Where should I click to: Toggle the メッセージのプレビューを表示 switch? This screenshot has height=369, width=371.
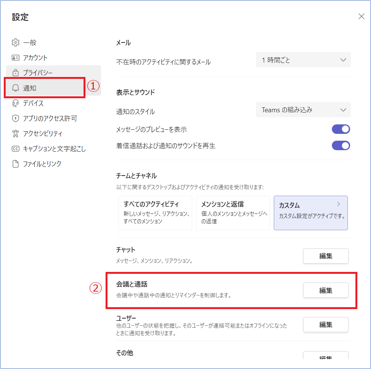pos(341,129)
